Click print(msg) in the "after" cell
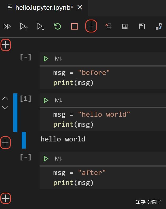 [x=73, y=183]
